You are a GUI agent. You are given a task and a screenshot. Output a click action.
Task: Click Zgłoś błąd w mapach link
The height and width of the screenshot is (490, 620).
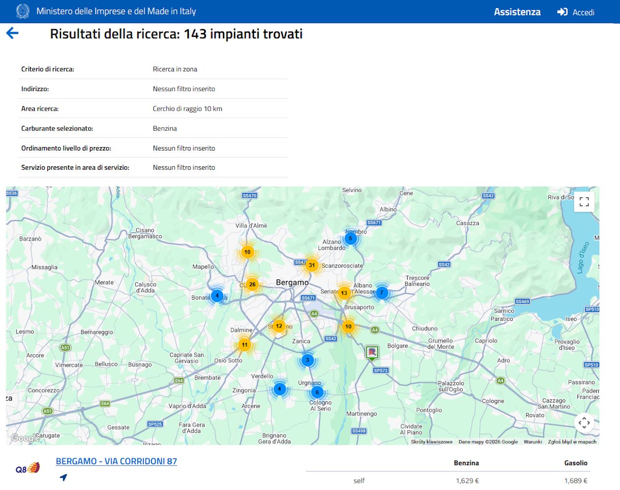tap(572, 442)
